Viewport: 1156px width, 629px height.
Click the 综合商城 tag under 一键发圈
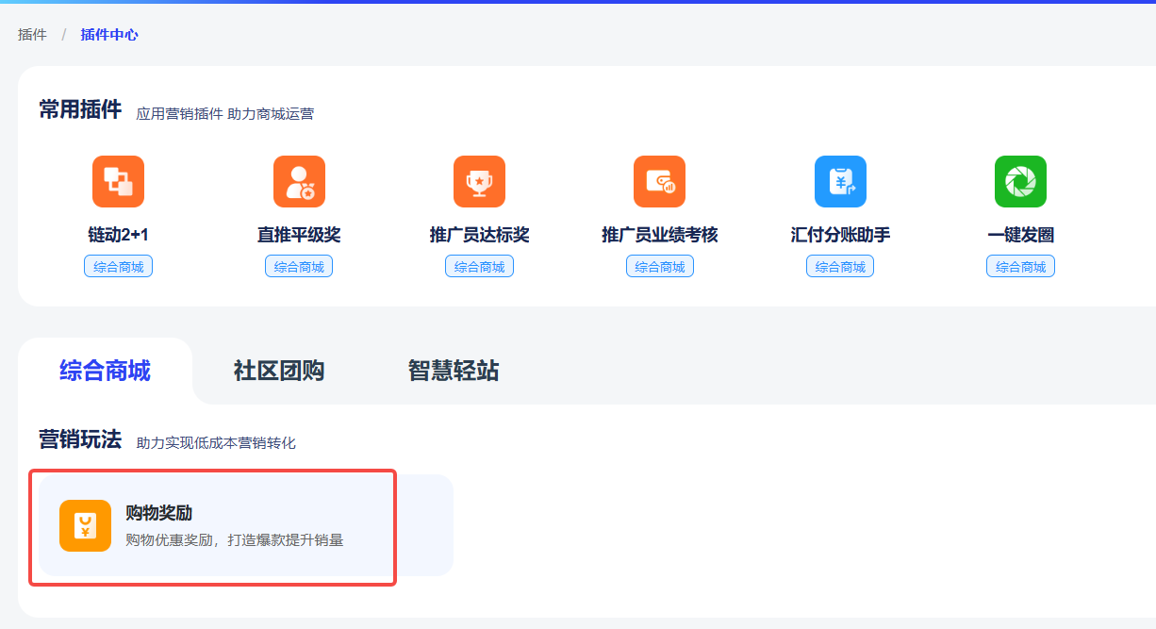tap(1020, 267)
